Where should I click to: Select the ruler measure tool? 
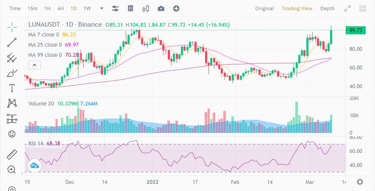coord(12,155)
